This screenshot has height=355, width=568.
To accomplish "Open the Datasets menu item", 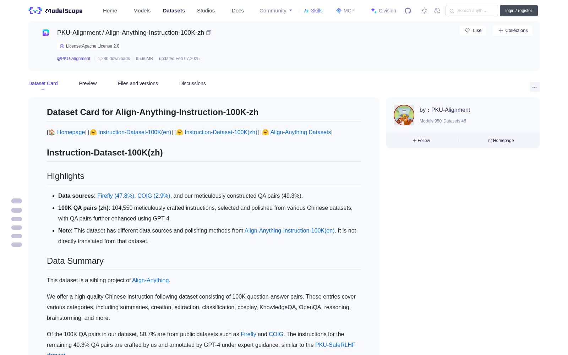I will [x=174, y=11].
